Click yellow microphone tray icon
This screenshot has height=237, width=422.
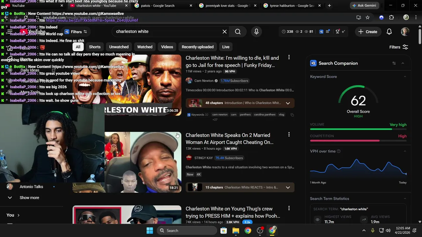tap(373, 230)
